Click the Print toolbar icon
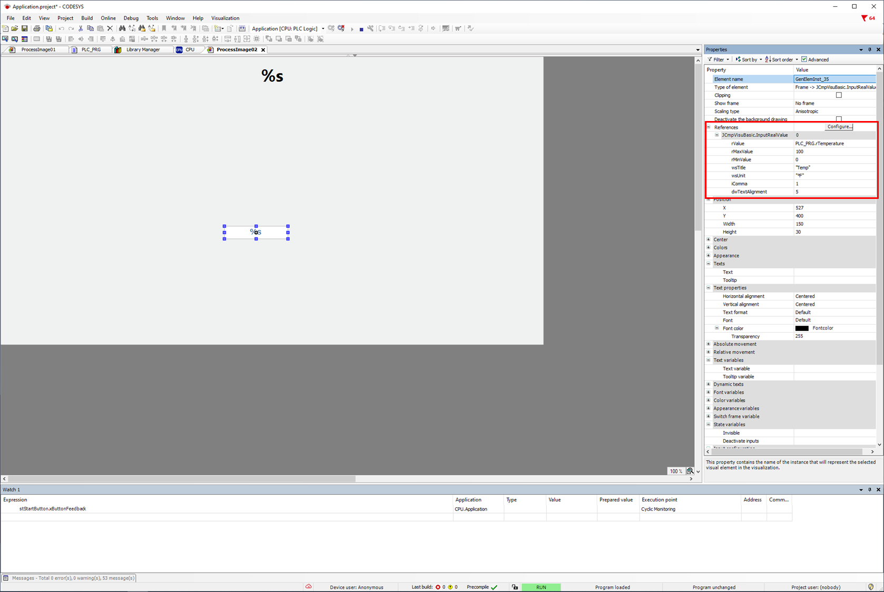Image resolution: width=884 pixels, height=592 pixels. tap(37, 28)
